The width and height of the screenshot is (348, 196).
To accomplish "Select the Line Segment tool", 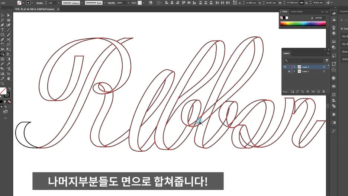I will pos(9,30).
